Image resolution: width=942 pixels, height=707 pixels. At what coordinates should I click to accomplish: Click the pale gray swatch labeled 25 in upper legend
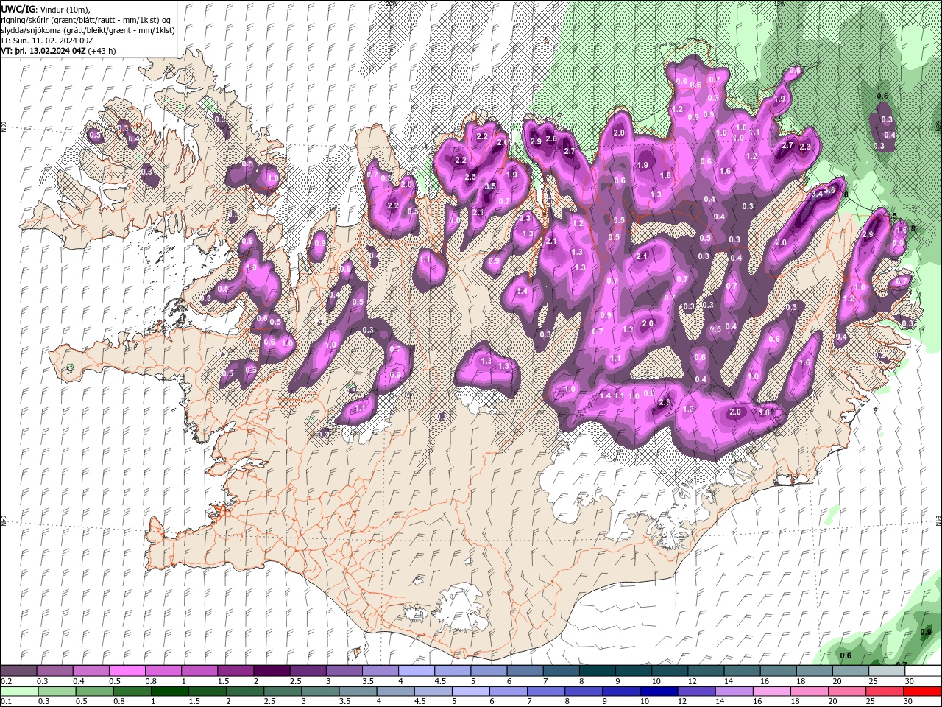click(x=885, y=671)
